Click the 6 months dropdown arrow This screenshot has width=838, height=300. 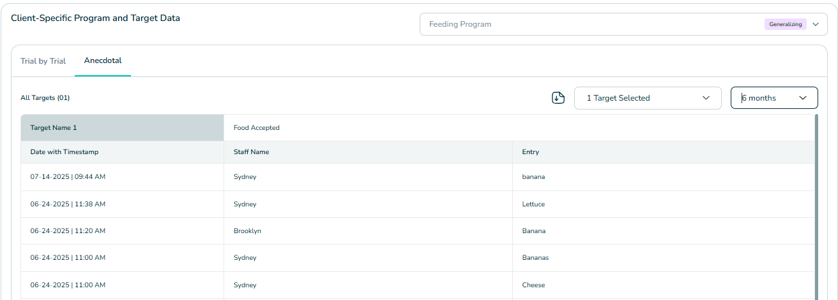coord(803,98)
